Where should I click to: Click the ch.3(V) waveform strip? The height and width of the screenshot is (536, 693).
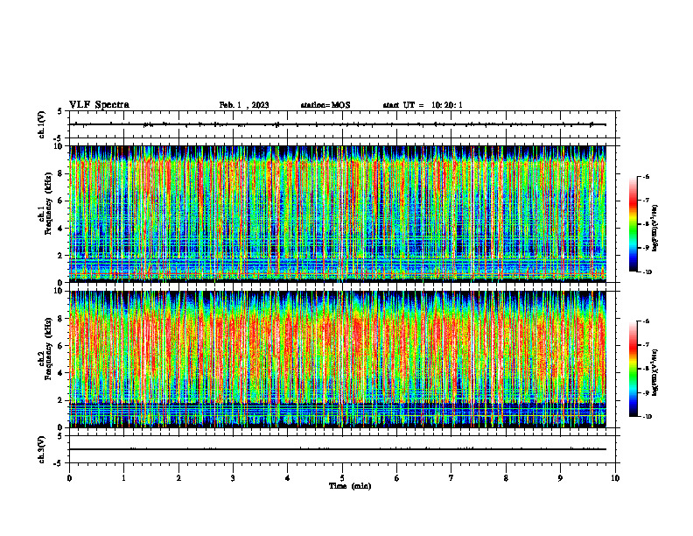[x=342, y=449]
